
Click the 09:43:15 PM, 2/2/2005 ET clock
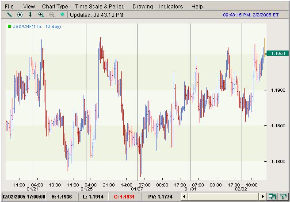point(251,15)
